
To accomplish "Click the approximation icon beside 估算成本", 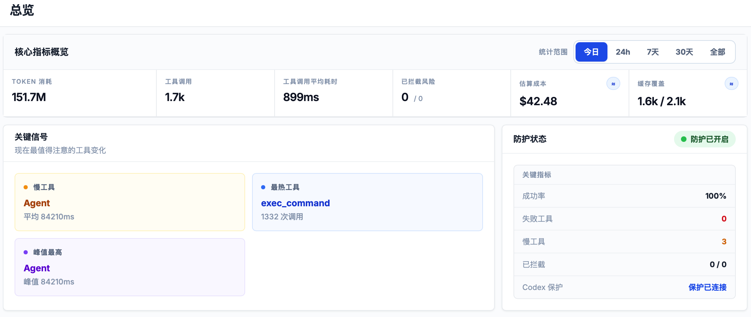I will click(x=613, y=84).
